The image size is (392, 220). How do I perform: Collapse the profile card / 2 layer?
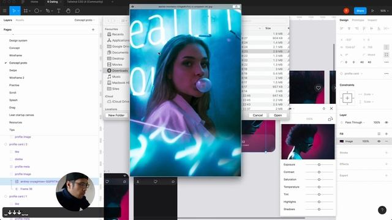(x=6, y=144)
